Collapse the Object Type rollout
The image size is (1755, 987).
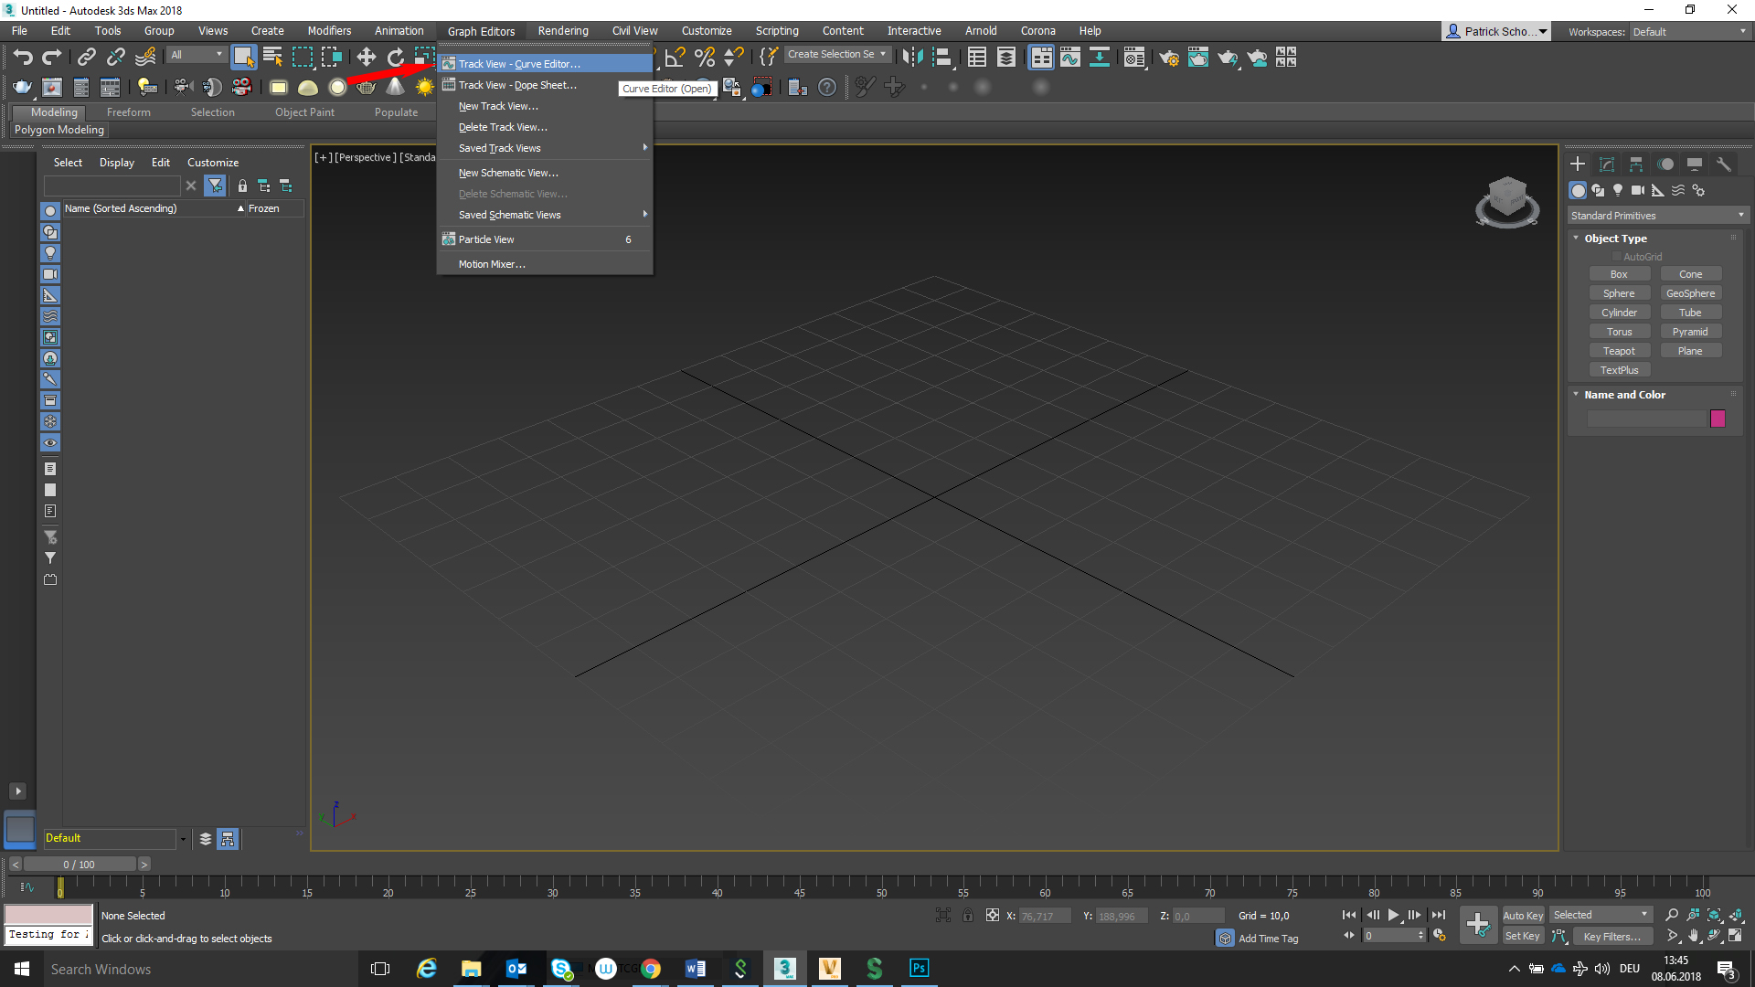coord(1614,238)
